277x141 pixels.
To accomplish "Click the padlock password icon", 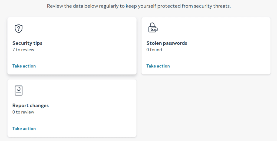I will point(153,28).
